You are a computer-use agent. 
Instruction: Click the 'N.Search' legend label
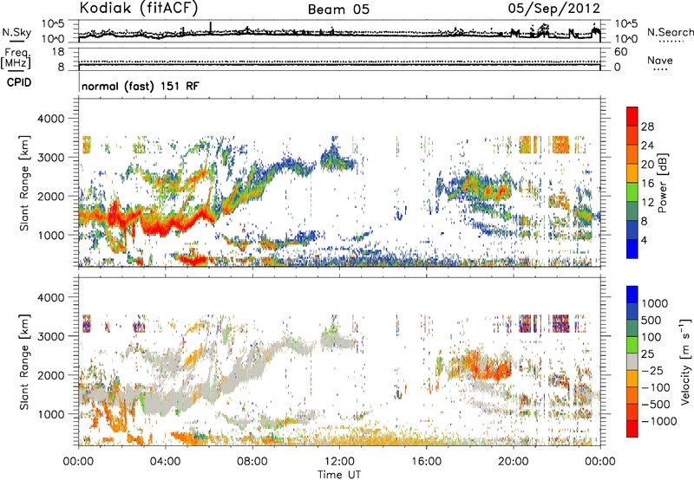[670, 32]
